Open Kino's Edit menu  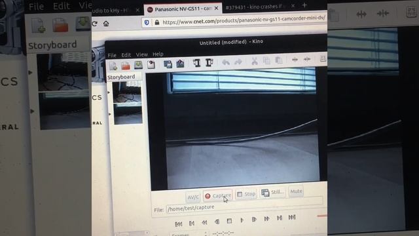point(126,55)
